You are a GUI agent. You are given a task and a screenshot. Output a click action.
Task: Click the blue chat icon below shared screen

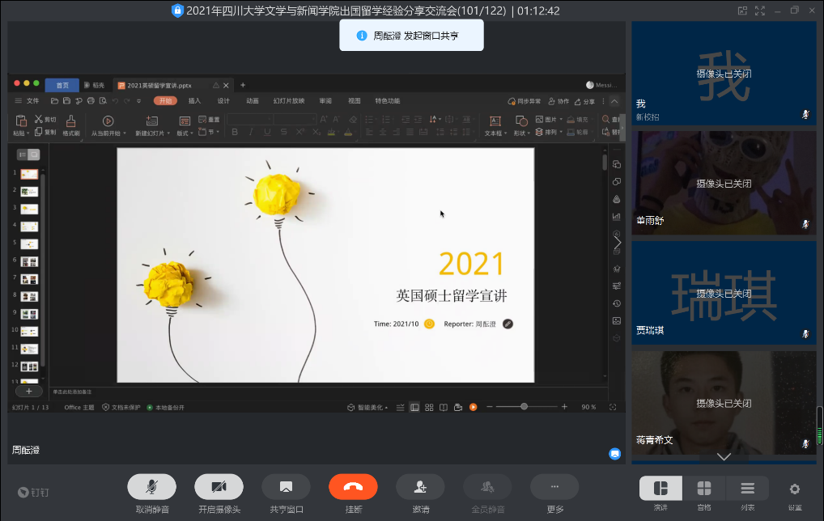[615, 454]
